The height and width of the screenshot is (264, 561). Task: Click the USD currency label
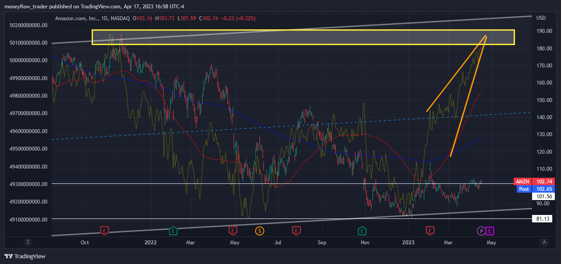[541, 18]
